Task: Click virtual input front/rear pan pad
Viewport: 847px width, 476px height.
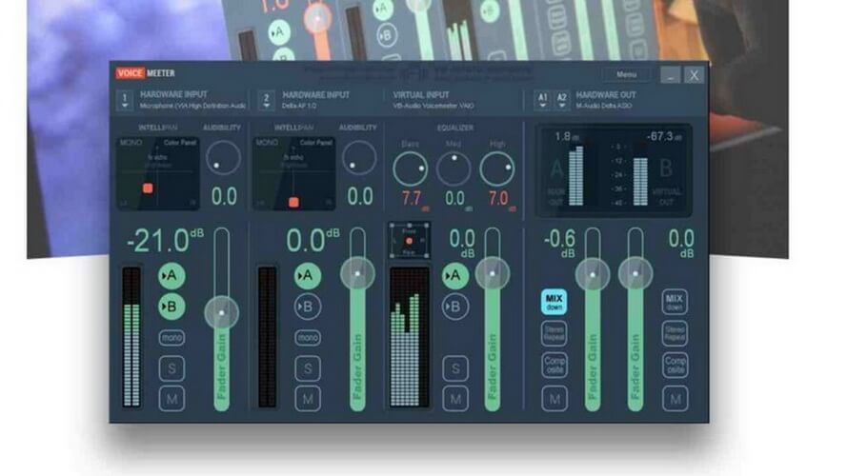Action: (x=409, y=241)
